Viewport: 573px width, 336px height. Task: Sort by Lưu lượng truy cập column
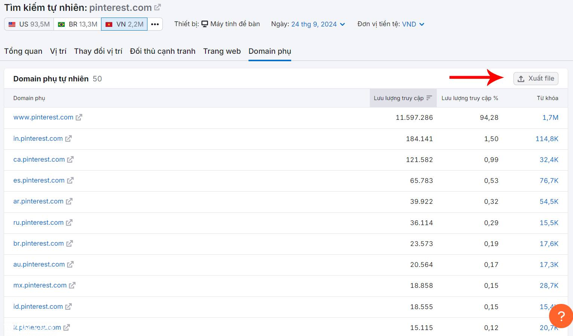[x=403, y=98]
